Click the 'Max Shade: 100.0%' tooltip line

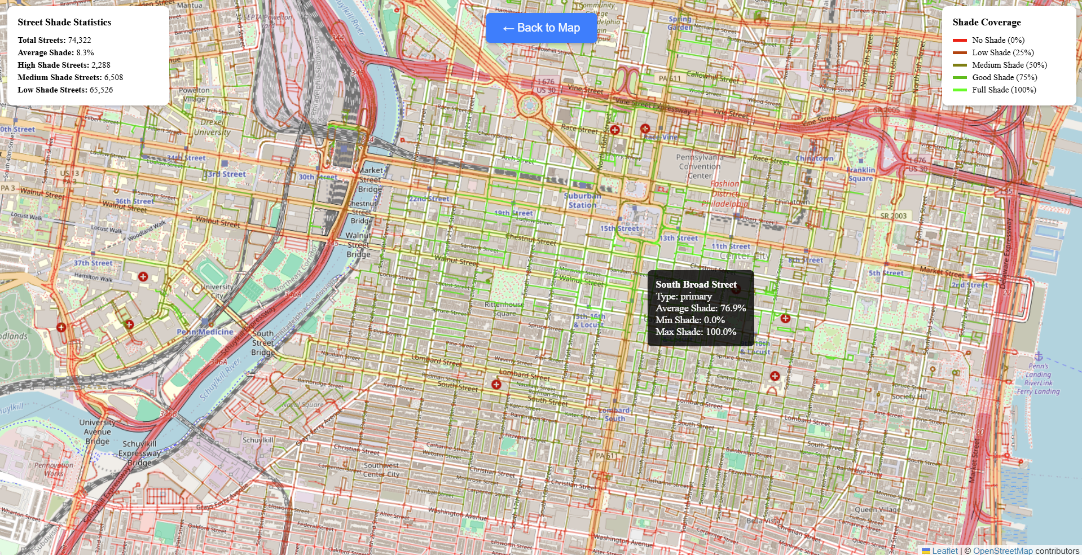(696, 332)
